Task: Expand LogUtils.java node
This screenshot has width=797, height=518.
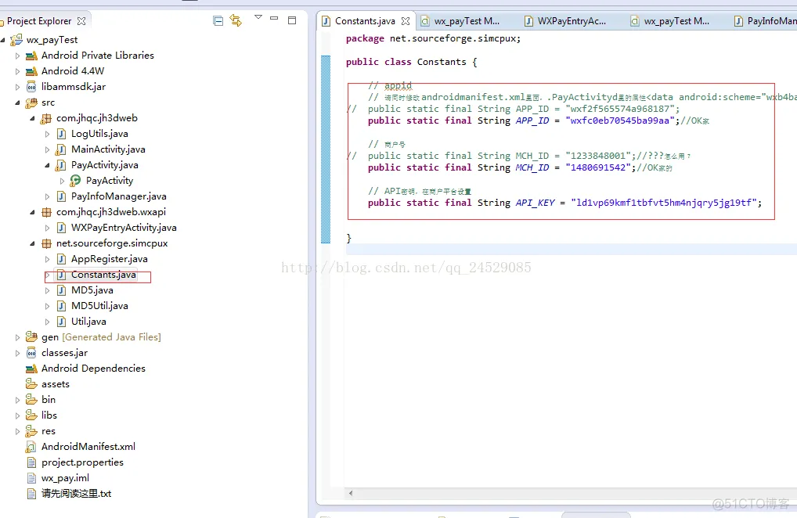Action: [47, 134]
